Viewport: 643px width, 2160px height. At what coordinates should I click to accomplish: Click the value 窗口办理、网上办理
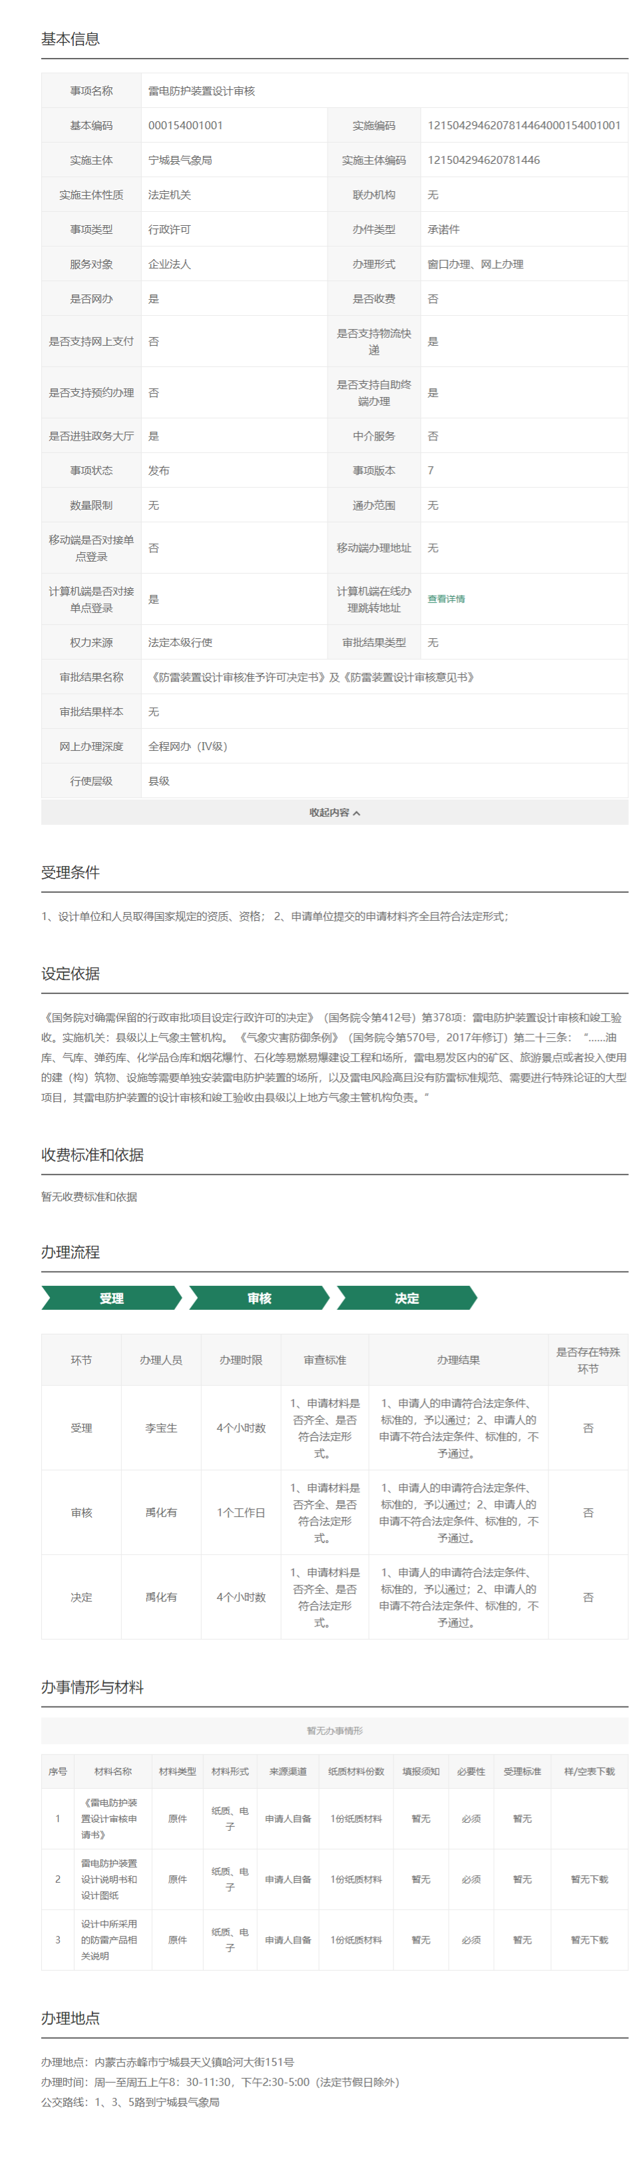click(x=475, y=264)
